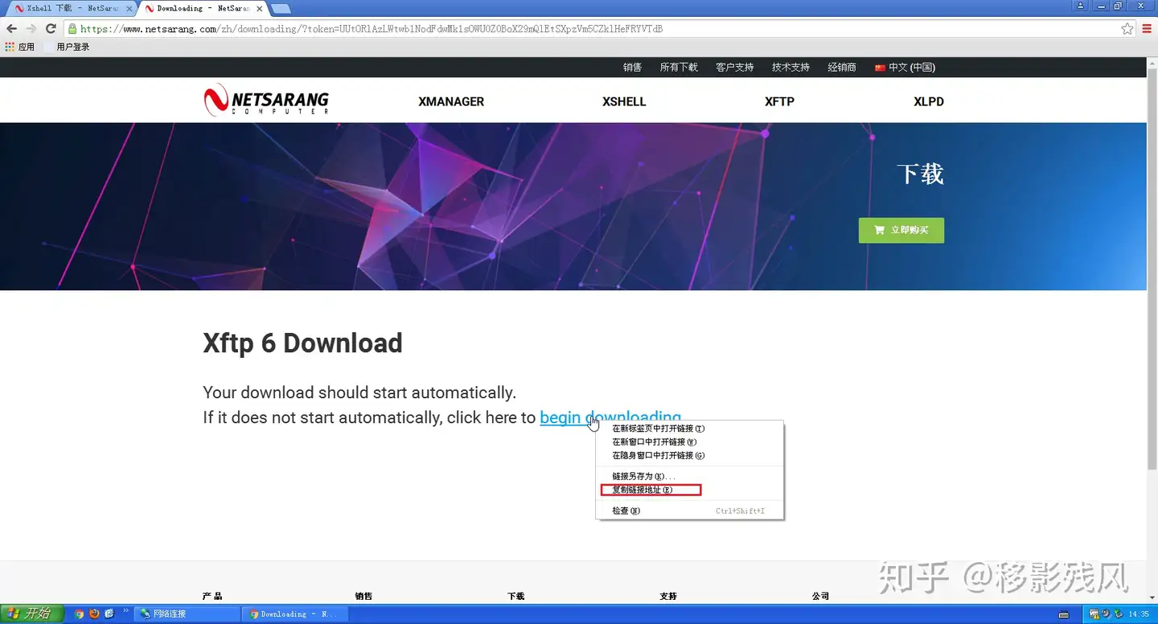
Task: Open 销售 in top navigation
Action: [x=632, y=68]
